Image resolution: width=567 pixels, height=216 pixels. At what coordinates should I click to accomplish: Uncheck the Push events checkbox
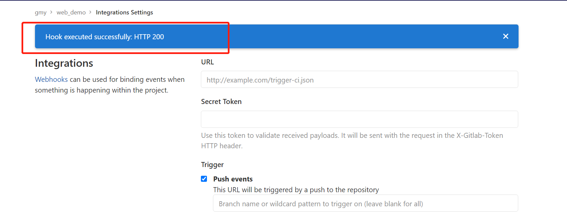(204, 179)
